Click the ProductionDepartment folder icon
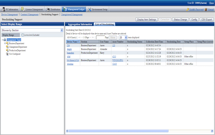Image resolution: width=215 pixels, height=135 pixels. pyautogui.click(x=7, y=50)
